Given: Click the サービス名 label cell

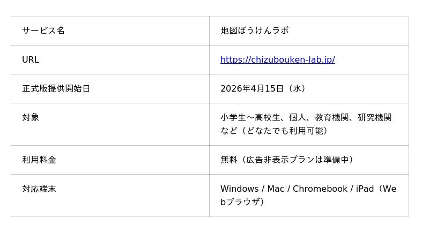Looking at the screenshot, I should (43, 31).
